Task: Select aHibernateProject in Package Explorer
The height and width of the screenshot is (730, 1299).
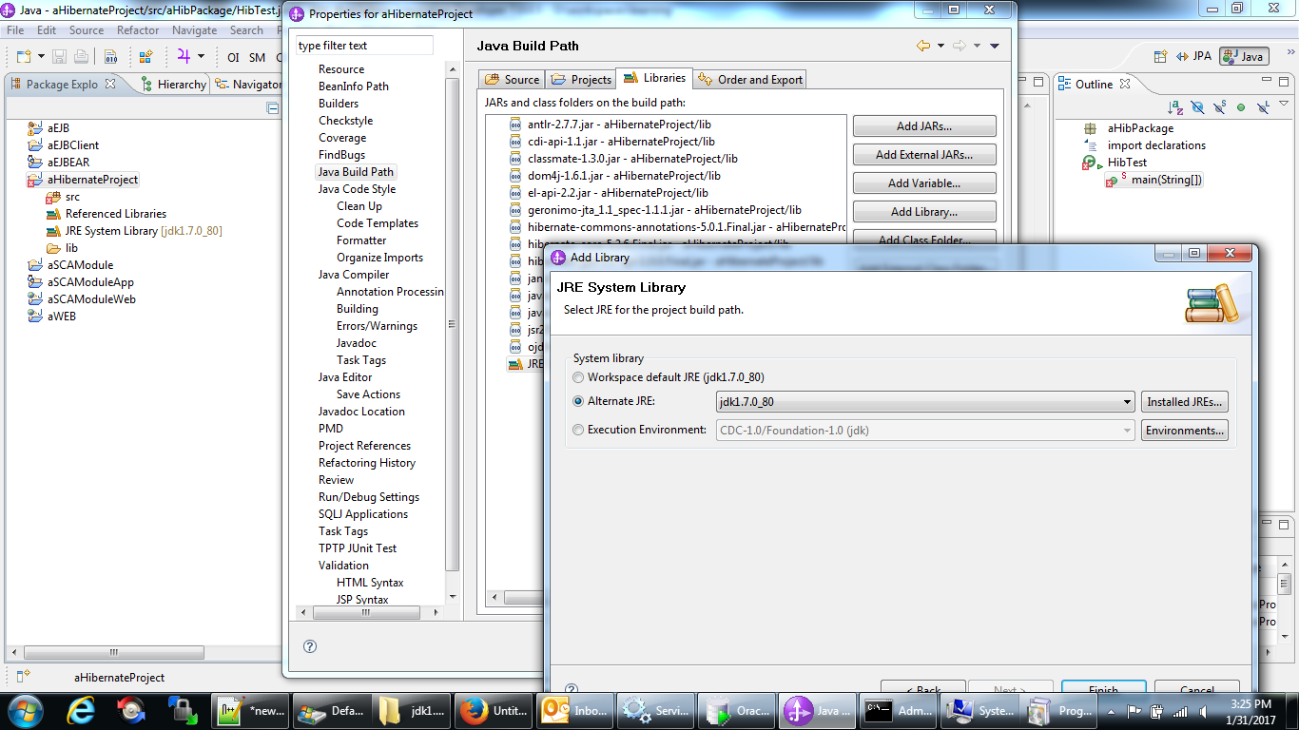Action: (92, 180)
